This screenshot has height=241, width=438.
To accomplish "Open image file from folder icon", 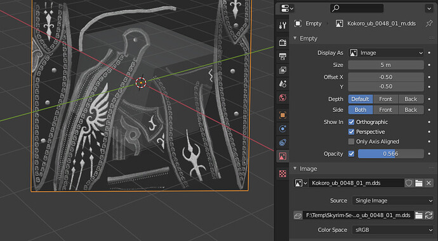I will (x=418, y=183).
